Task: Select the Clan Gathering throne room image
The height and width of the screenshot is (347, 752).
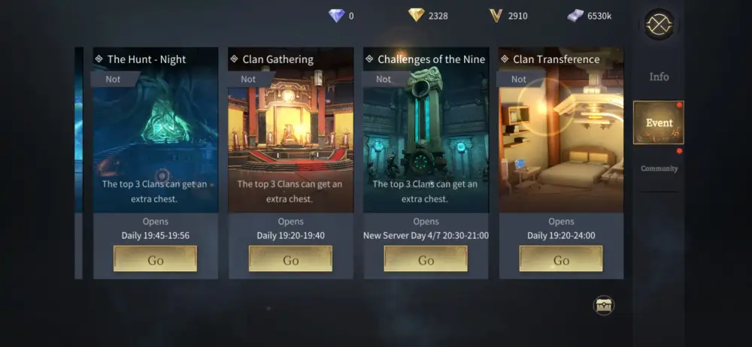Action: [x=290, y=130]
